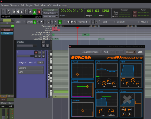Click the Cutoff knob in Sorcer
This screenshot has height=119, width=151.
102,111
